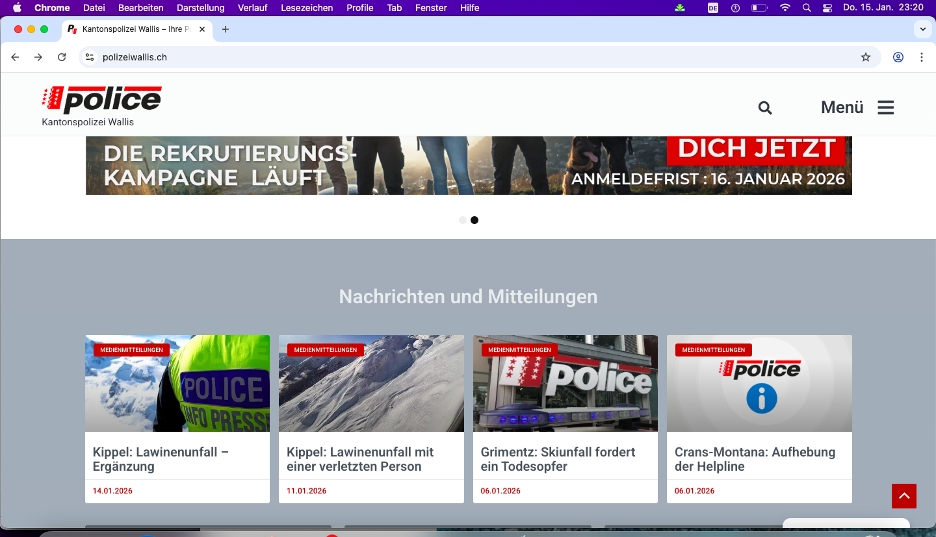This screenshot has width=936, height=537.
Task: Open Chrome profile avatar icon
Action: (898, 57)
